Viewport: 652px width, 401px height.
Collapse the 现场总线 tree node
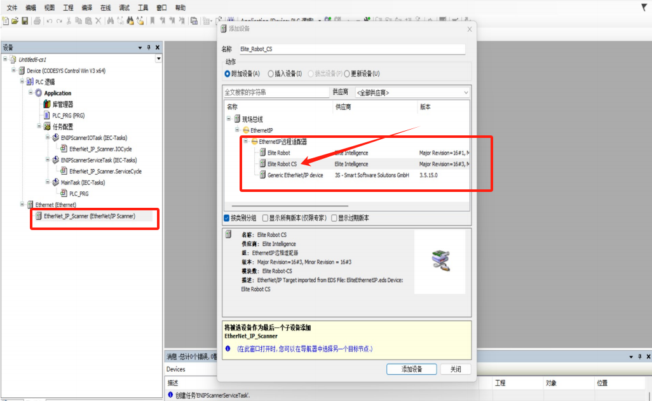[x=229, y=119]
